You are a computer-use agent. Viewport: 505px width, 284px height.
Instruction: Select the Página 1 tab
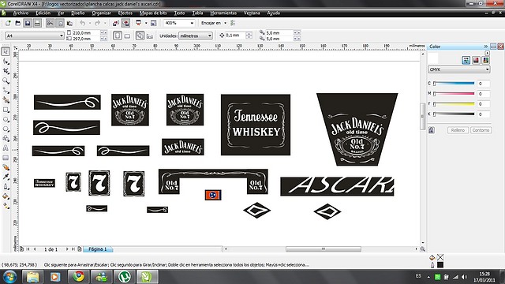click(x=97, y=249)
